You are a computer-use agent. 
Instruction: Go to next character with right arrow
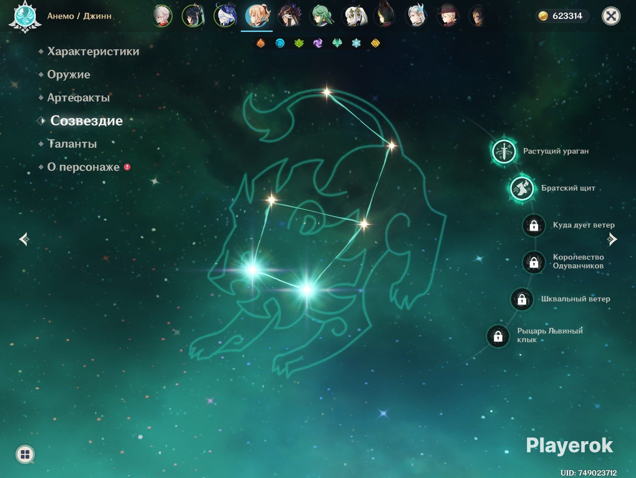tap(612, 239)
